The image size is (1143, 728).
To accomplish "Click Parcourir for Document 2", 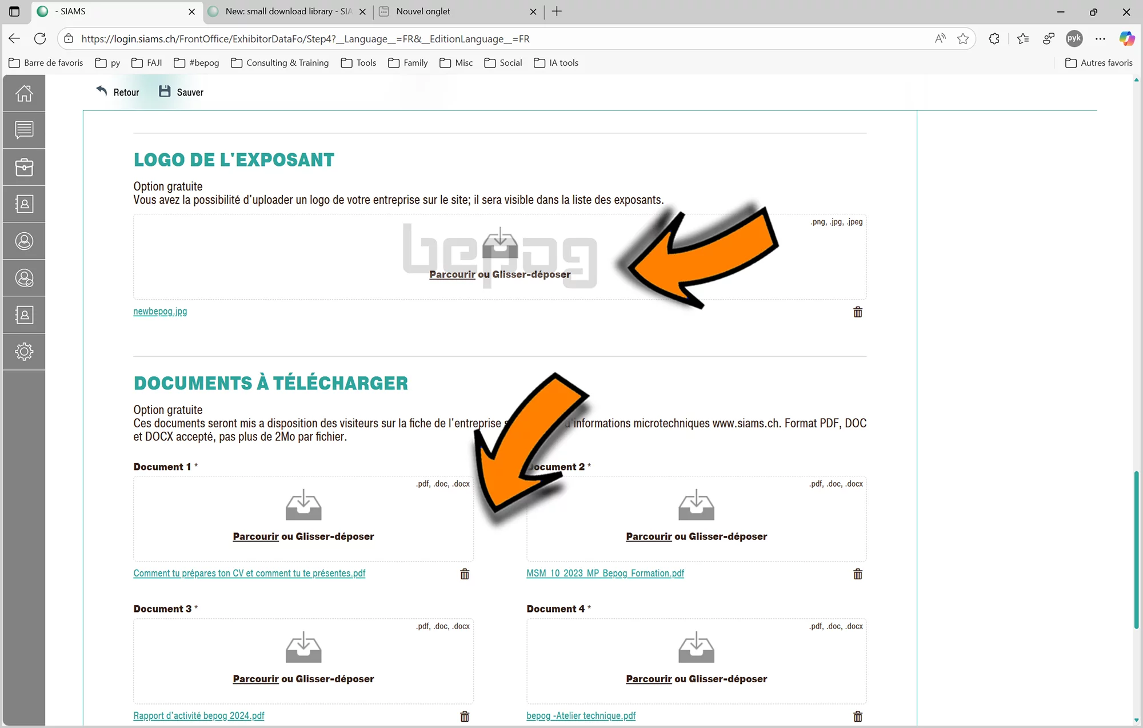I will click(649, 536).
